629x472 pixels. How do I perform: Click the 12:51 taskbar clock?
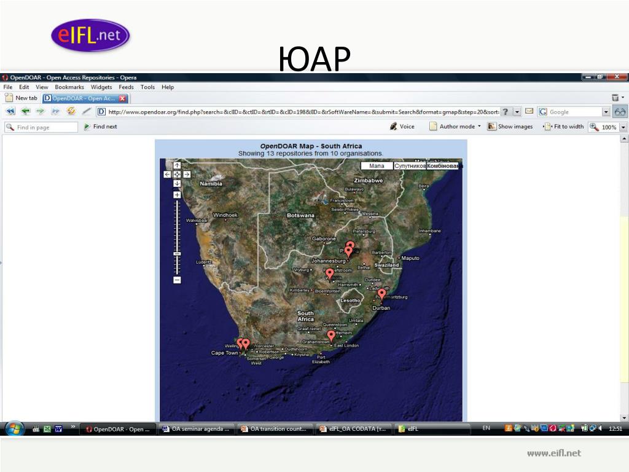coord(615,428)
